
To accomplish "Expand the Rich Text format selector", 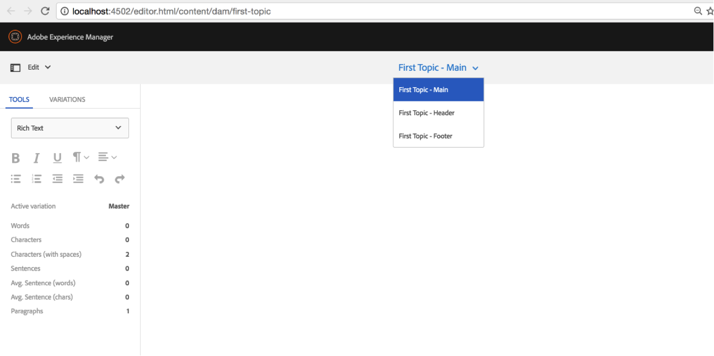I will click(x=70, y=128).
